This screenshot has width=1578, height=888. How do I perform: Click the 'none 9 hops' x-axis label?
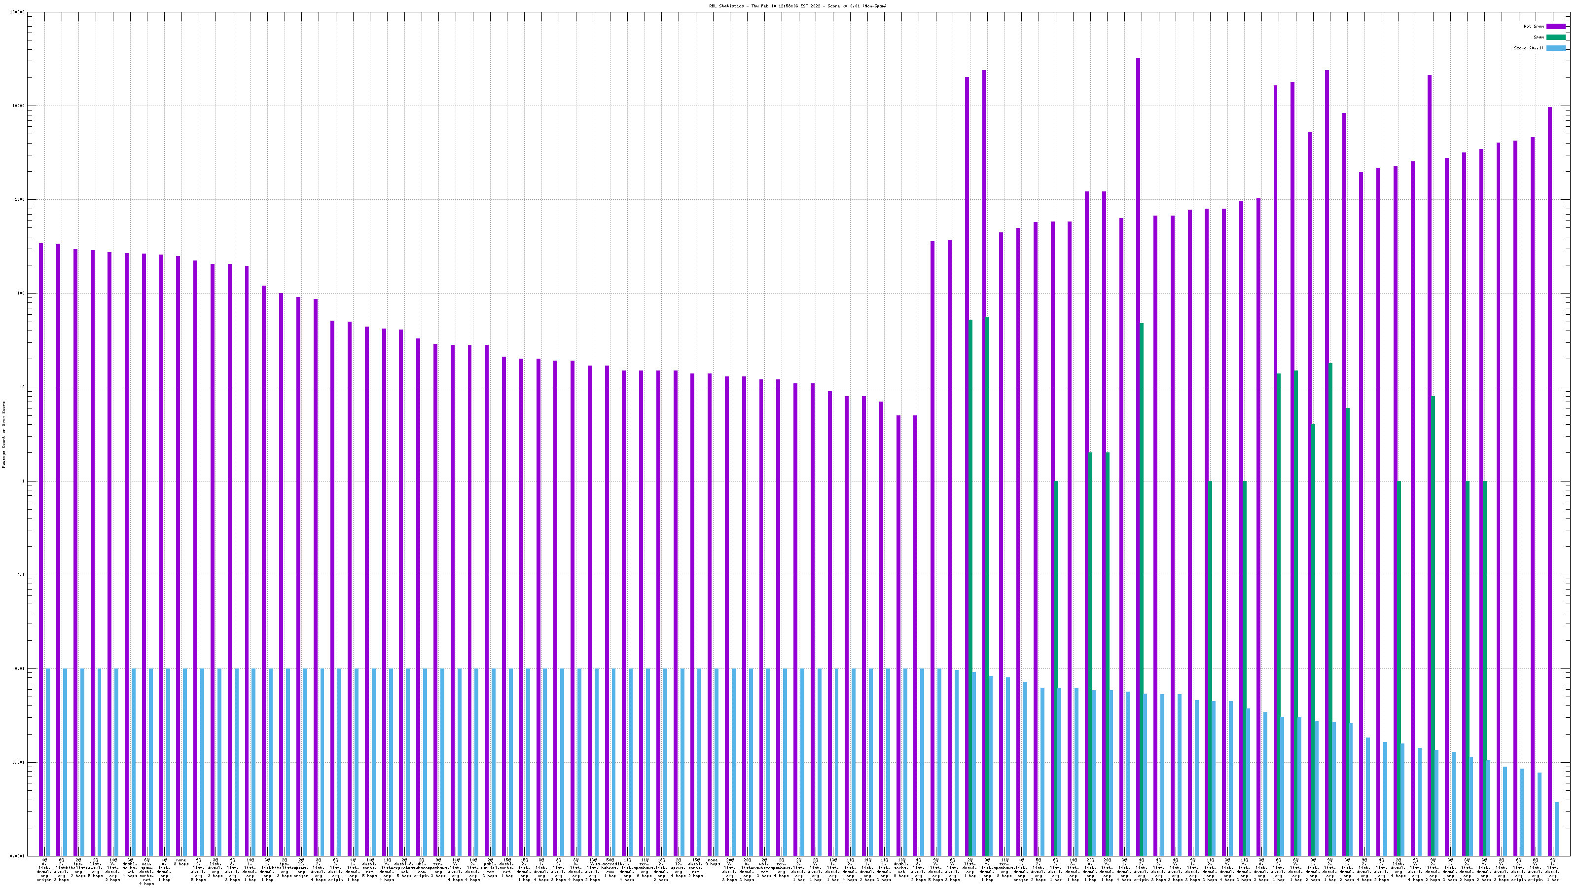click(713, 862)
